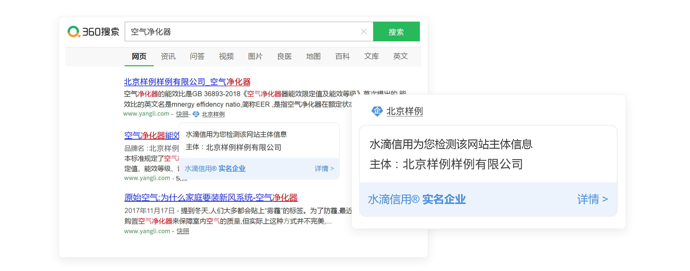Clear search box with the X icon
690x271 pixels.
pyautogui.click(x=363, y=32)
